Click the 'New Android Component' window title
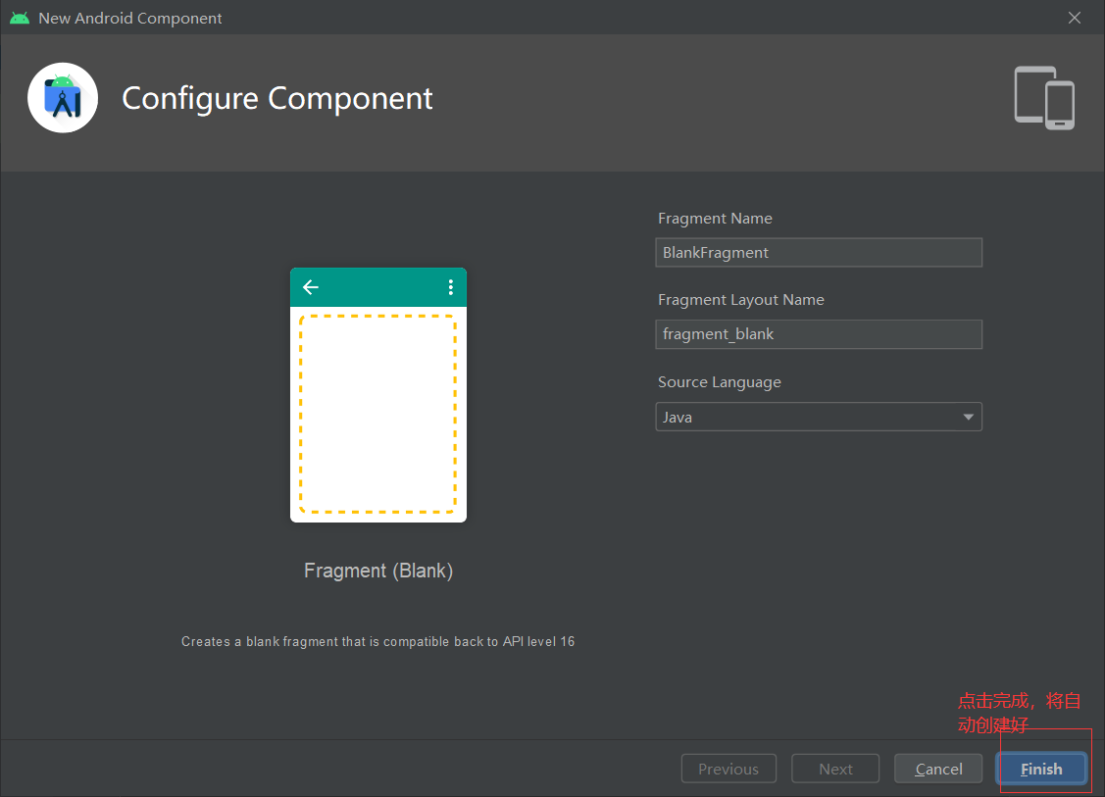 click(130, 19)
